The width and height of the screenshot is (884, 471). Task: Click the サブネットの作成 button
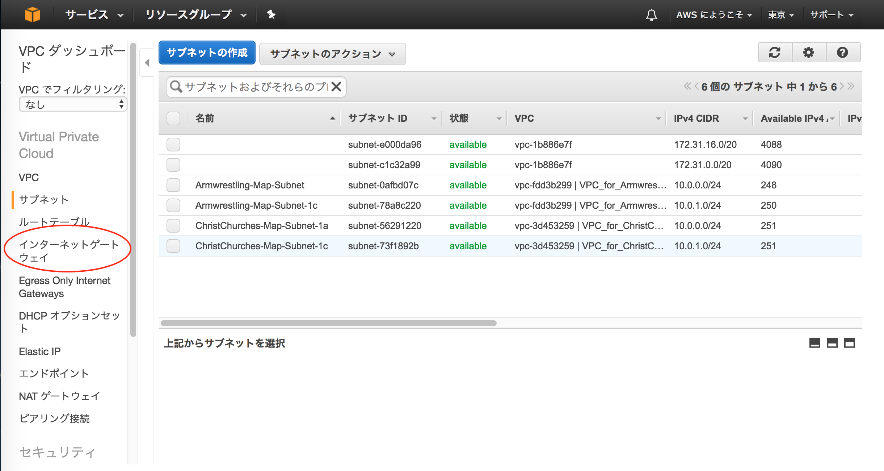[x=207, y=53]
